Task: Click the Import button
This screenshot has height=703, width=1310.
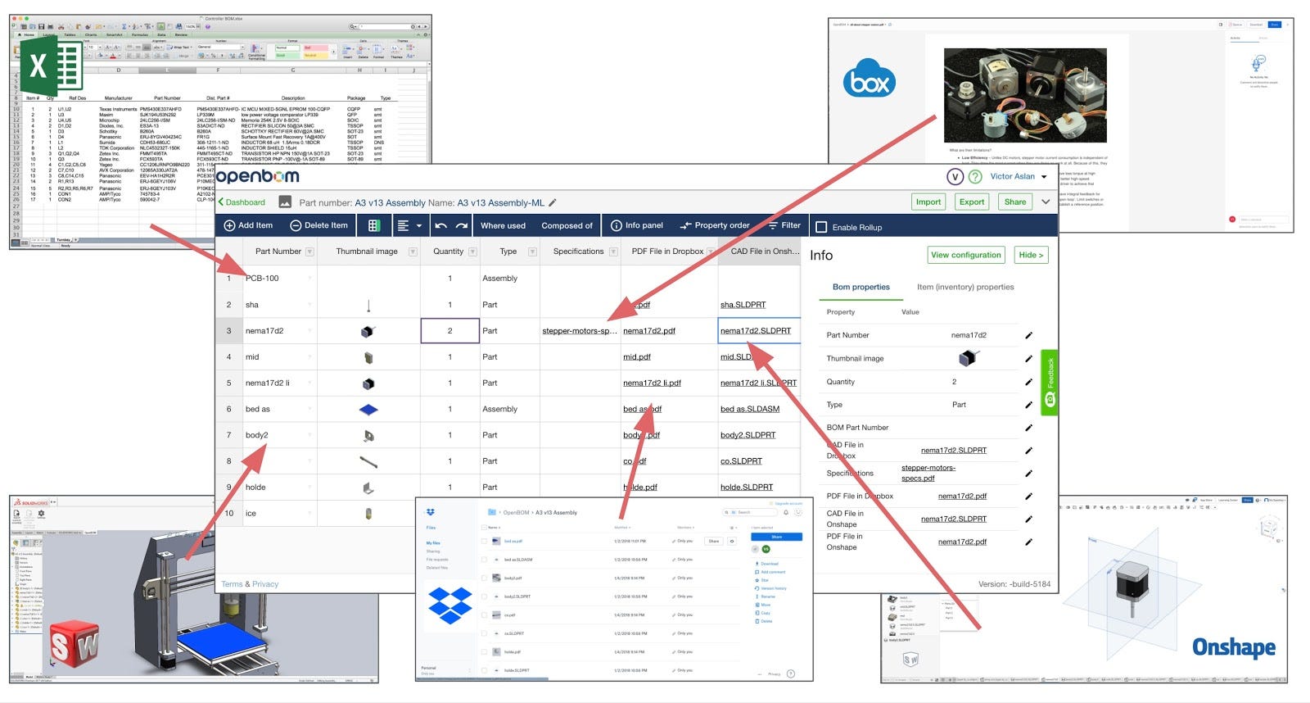Action: 928,202
